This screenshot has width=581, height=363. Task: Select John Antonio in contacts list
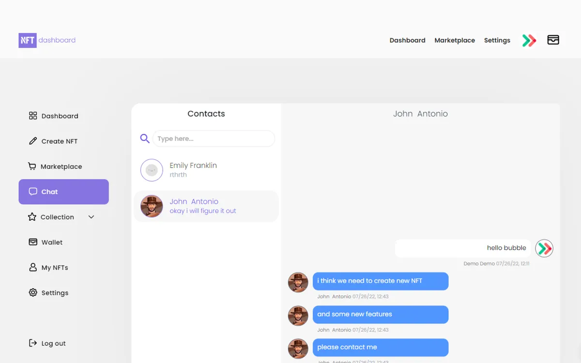click(x=206, y=206)
